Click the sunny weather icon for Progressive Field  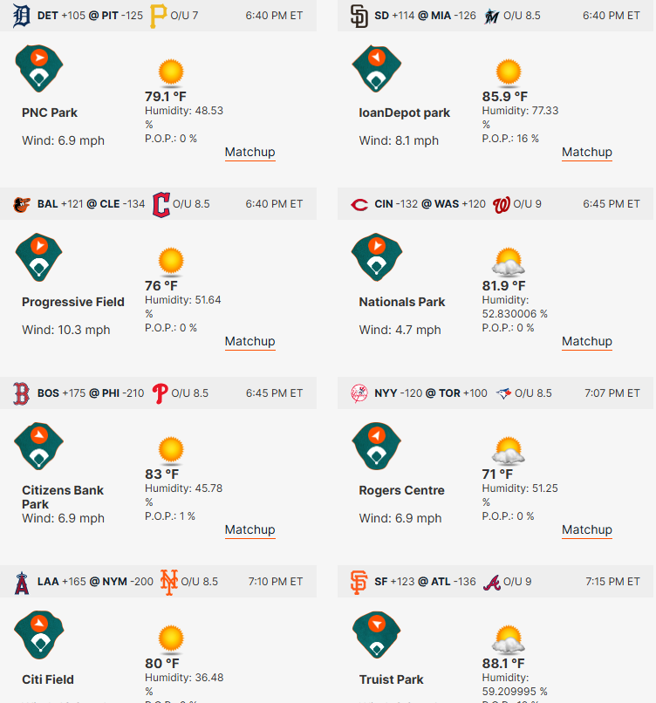tap(171, 261)
